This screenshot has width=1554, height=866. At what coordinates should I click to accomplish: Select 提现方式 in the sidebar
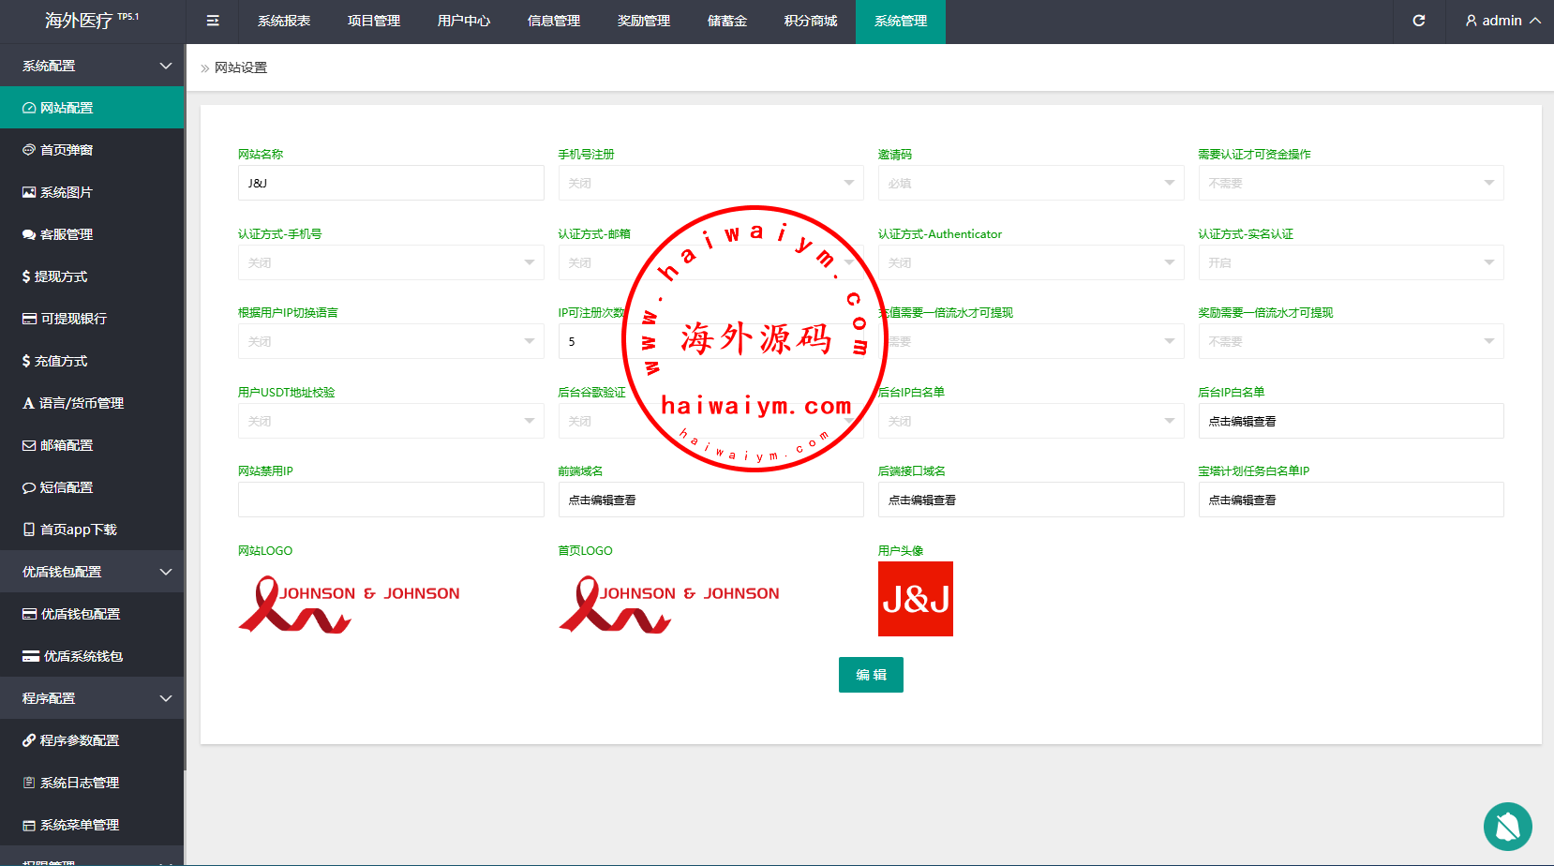point(92,276)
